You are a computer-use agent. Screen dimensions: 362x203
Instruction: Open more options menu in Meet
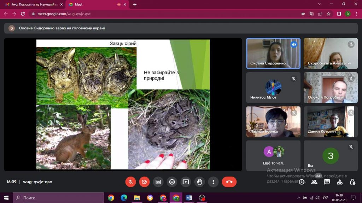pyautogui.click(x=213, y=182)
